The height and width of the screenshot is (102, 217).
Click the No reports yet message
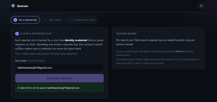pos(156,42)
